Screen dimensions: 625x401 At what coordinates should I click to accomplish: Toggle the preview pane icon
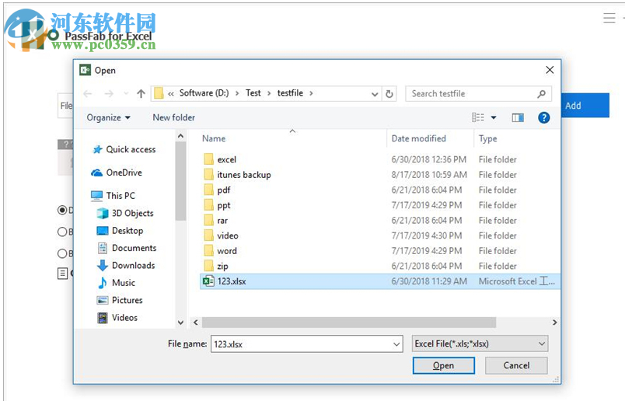tap(518, 117)
